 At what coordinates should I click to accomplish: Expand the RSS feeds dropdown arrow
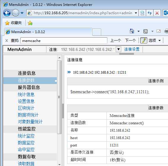(152, 31)
